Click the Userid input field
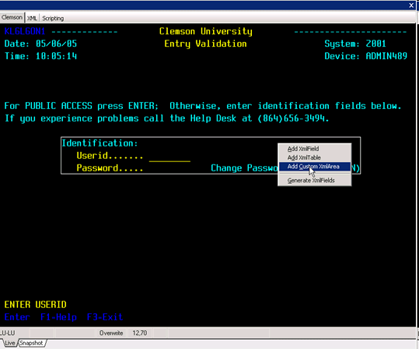Image resolution: width=419 pixels, height=349 pixels. tap(169, 156)
